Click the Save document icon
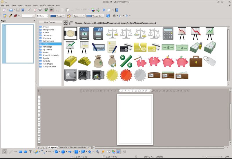 click(18, 10)
